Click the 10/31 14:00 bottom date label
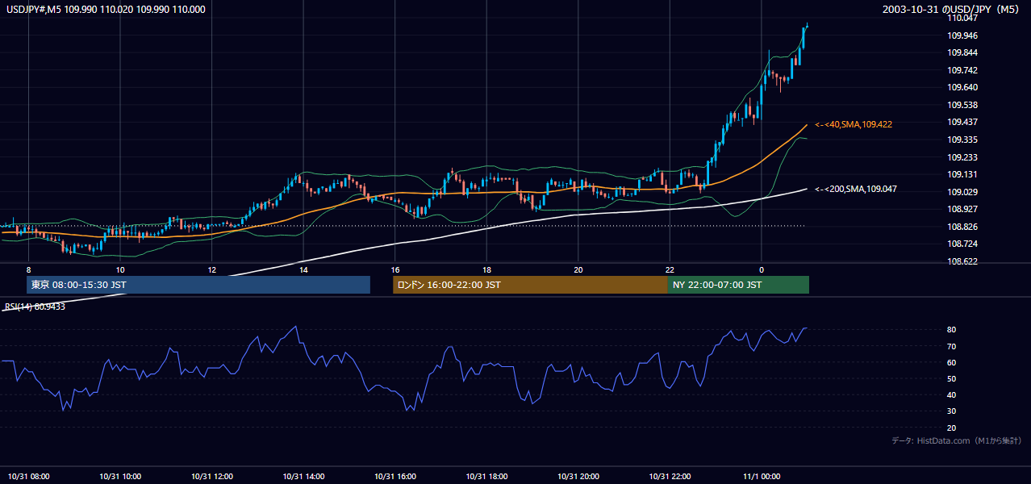The height and width of the screenshot is (484, 1031). (303, 477)
